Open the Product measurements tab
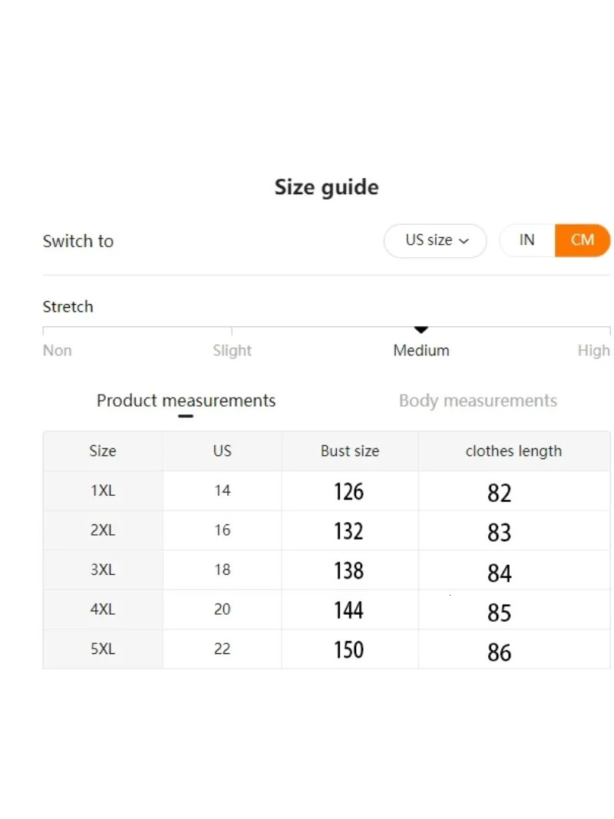Viewport: 614px width, 819px height. (186, 401)
